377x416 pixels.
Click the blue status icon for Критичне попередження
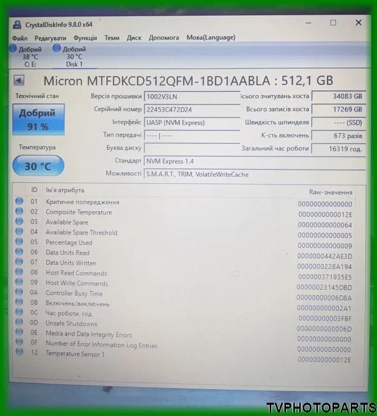(x=19, y=201)
